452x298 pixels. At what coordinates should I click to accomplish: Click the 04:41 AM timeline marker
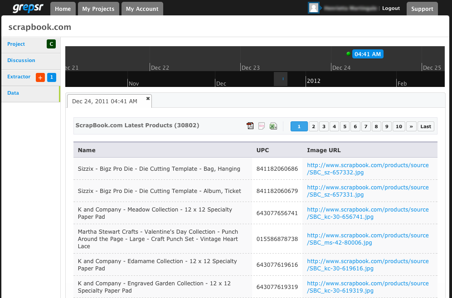coord(368,54)
